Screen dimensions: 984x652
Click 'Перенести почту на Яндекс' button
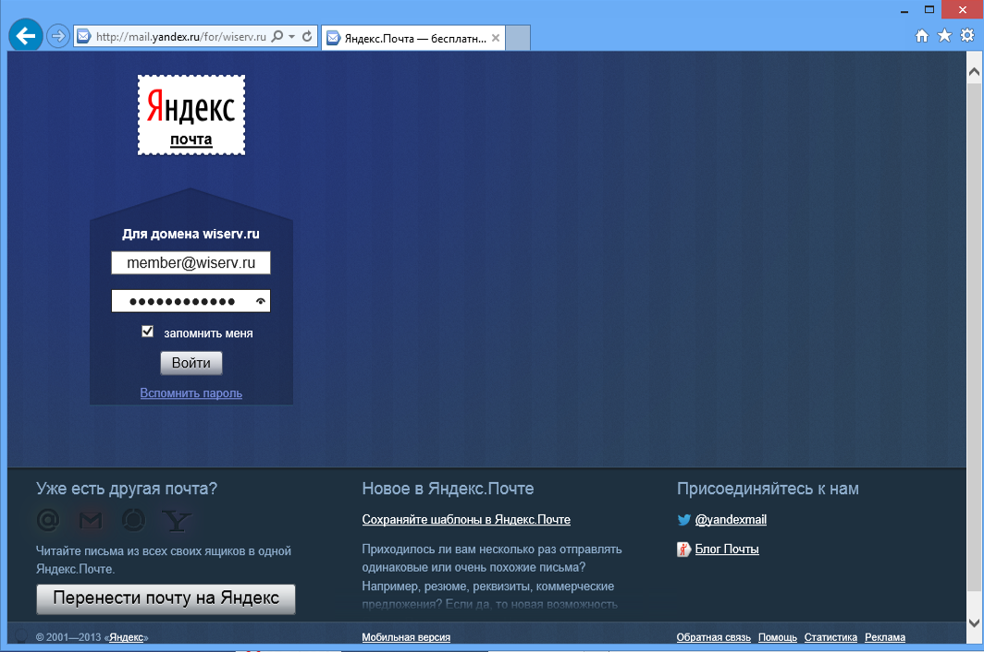coord(166,598)
